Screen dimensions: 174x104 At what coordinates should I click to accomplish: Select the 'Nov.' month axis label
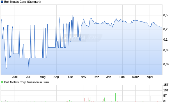tap(84, 77)
